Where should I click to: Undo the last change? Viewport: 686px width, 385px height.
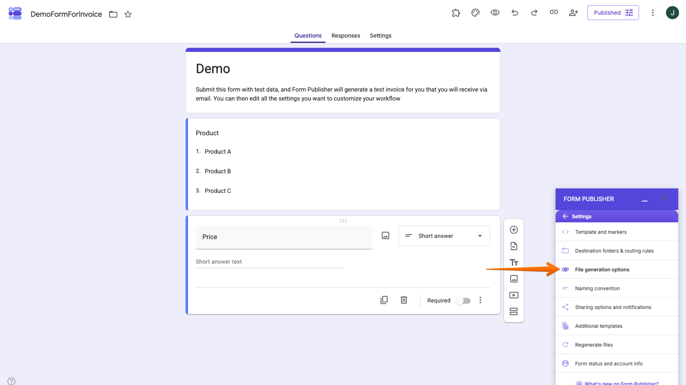pyautogui.click(x=514, y=13)
